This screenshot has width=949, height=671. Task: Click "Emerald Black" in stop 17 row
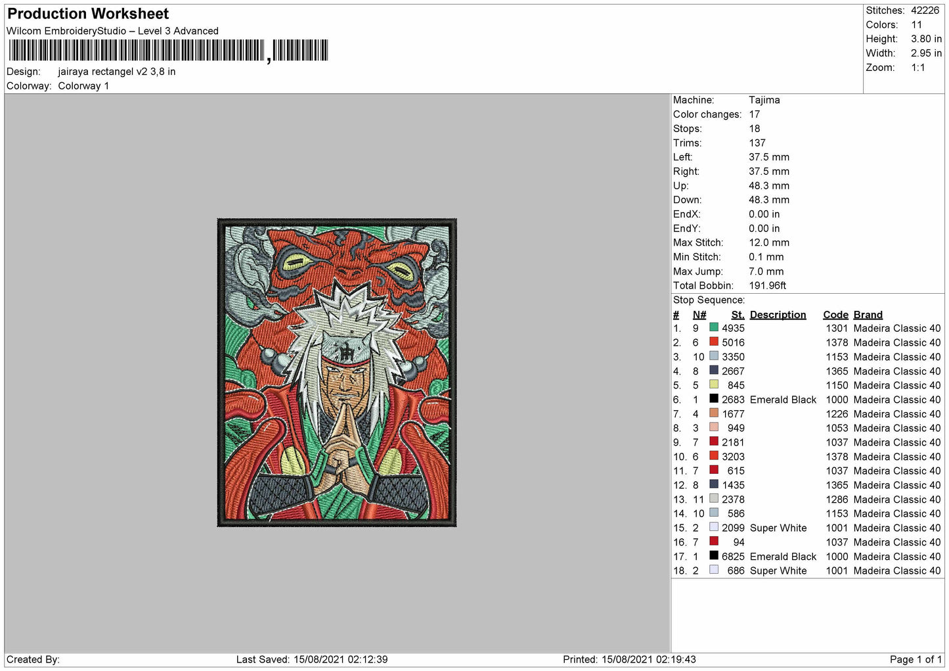tap(783, 557)
